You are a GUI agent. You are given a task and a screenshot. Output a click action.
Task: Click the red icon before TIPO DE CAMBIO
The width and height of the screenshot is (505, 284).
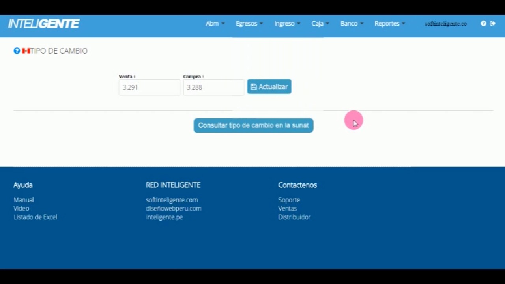pos(26,51)
